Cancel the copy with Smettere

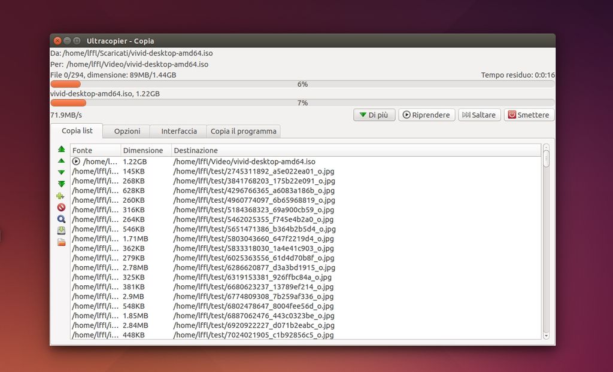tap(529, 115)
